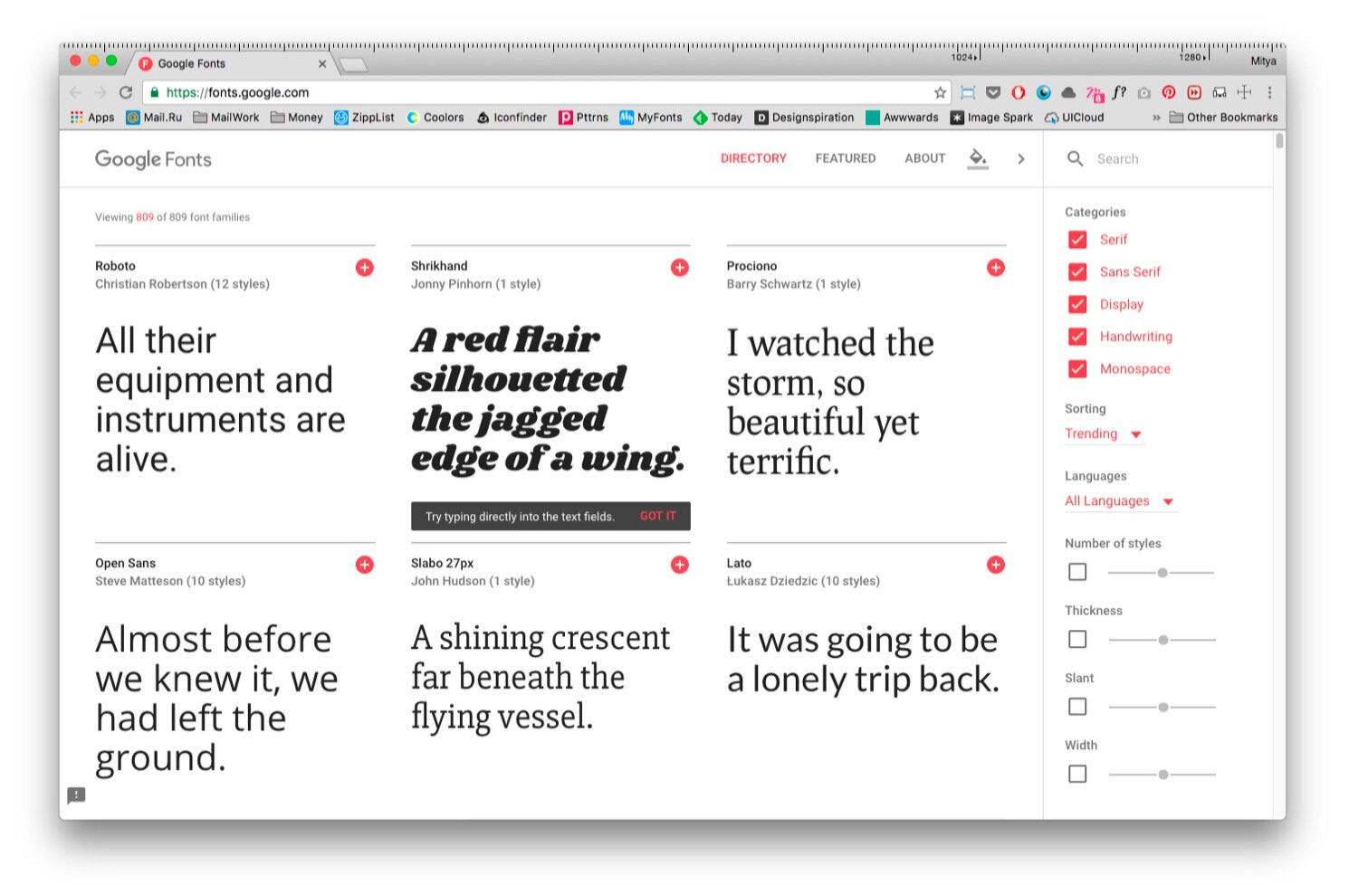Enable the Slant filter checkbox
This screenshot has width=1349, height=885.
(x=1077, y=707)
